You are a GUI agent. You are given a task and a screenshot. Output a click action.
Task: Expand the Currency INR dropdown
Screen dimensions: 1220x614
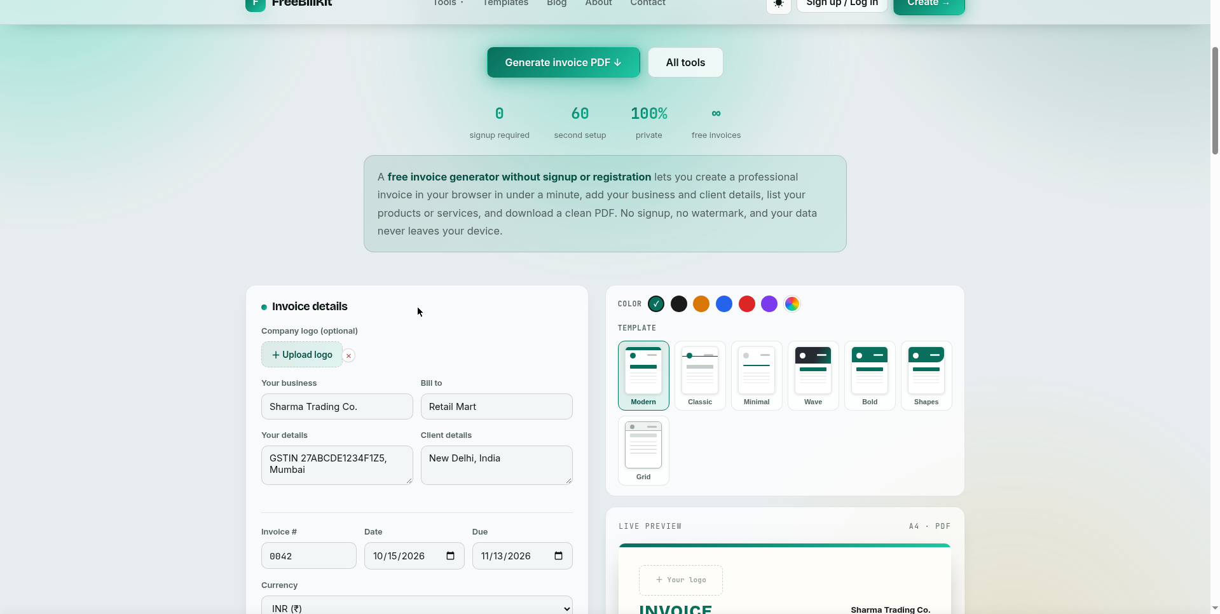pyautogui.click(x=417, y=605)
